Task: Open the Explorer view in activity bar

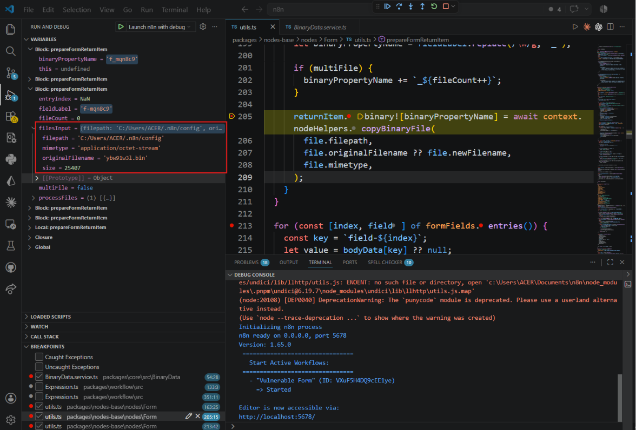Action: (x=11, y=29)
